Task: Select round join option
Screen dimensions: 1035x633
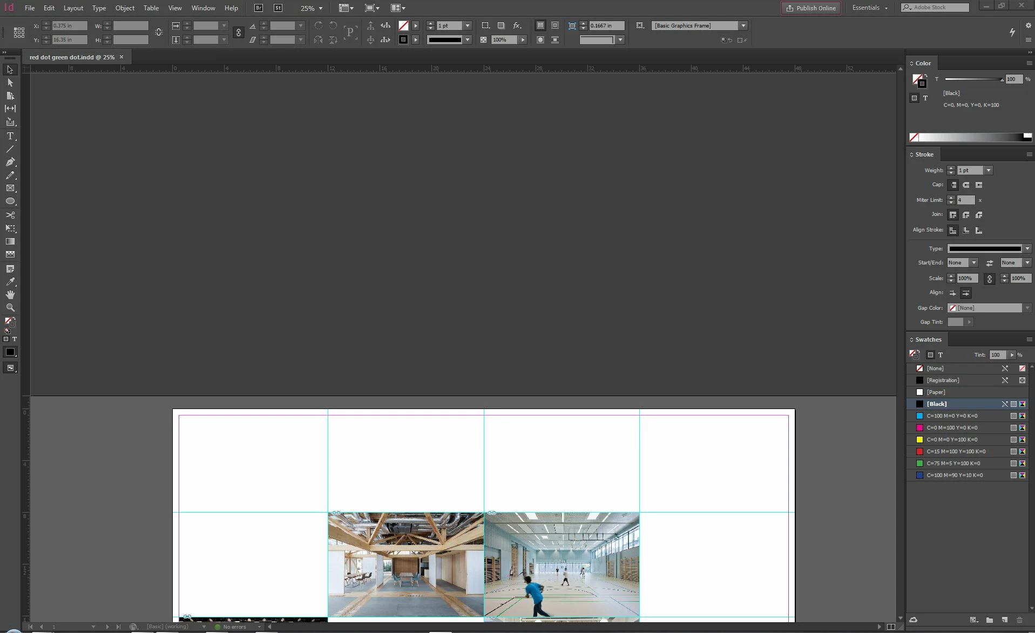Action: point(966,215)
